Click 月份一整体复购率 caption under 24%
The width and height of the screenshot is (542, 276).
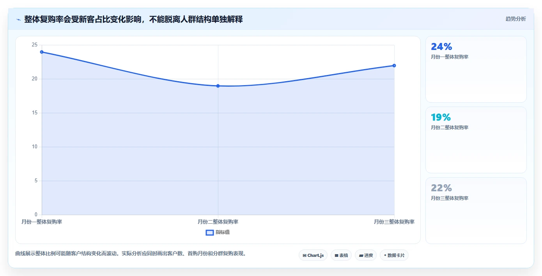(x=450, y=57)
